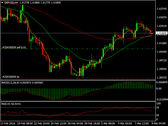
Task: Click the 1.42410 price scale value
Action: click(x=162, y=26)
